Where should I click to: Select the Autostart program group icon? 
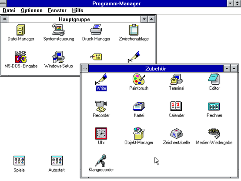point(57,161)
